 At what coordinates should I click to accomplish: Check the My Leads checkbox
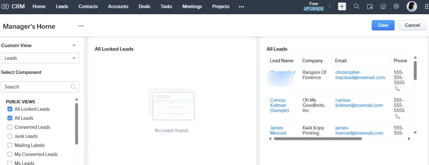point(10,163)
